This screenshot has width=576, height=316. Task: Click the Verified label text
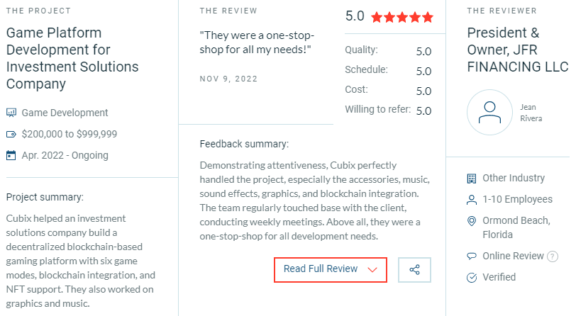[499, 277]
